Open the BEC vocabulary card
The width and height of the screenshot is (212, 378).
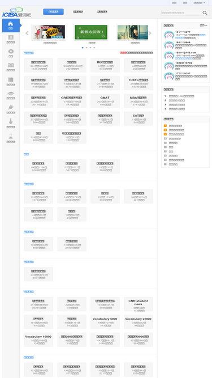click(x=105, y=65)
